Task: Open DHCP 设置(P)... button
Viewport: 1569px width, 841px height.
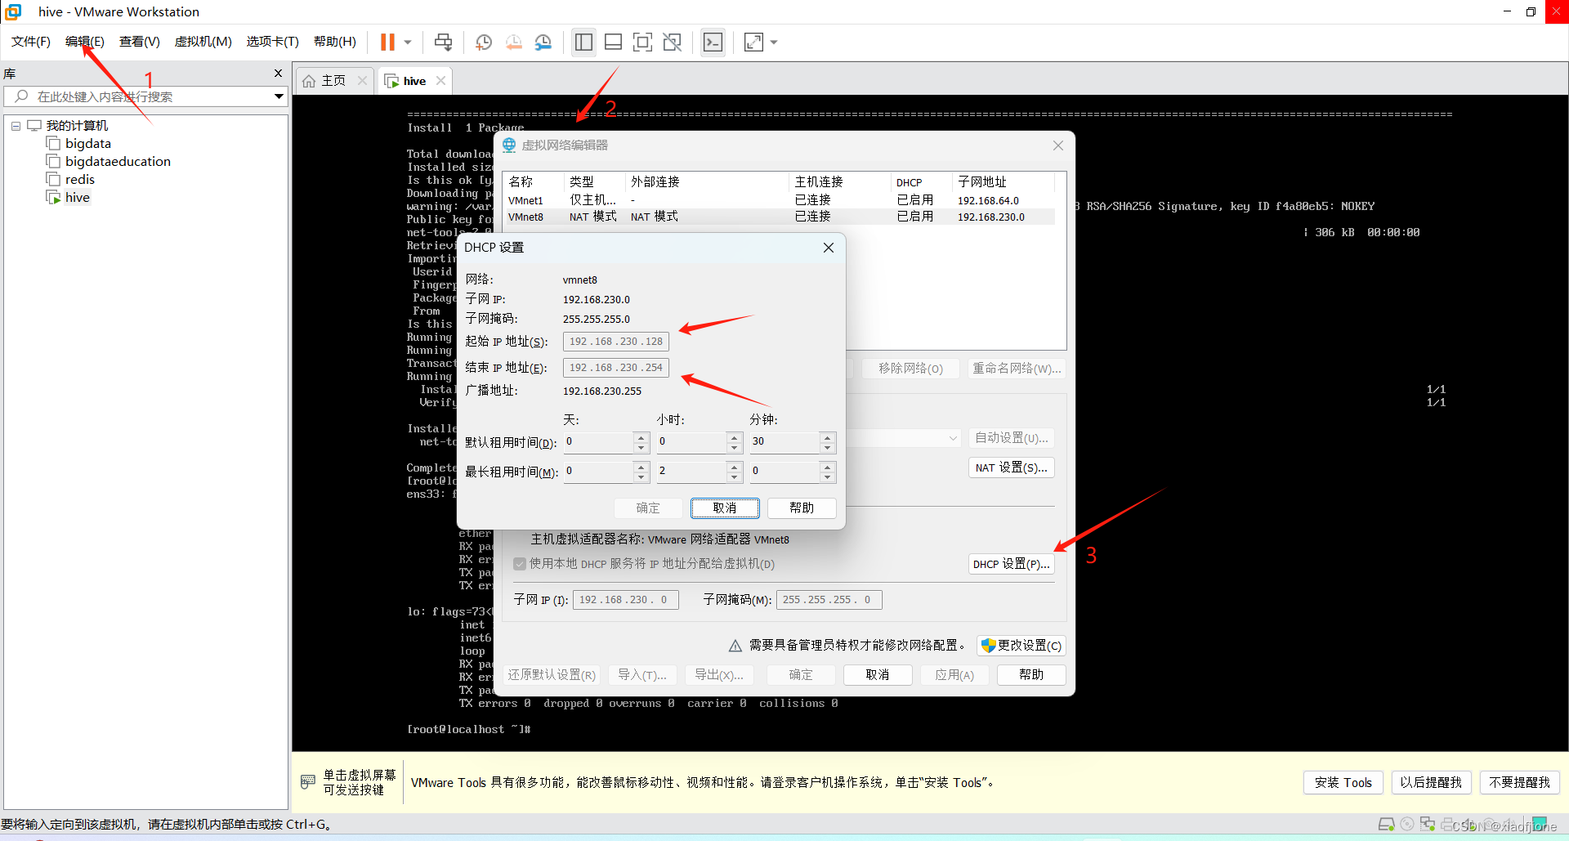Action: (1011, 564)
